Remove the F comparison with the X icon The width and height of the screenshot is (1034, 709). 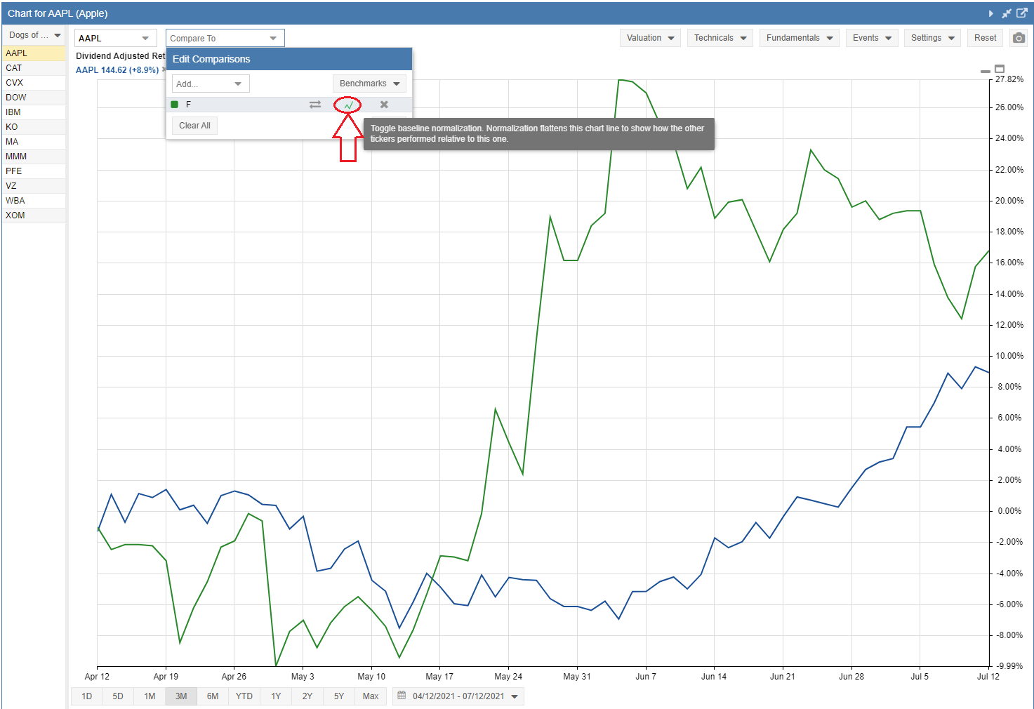coord(384,105)
